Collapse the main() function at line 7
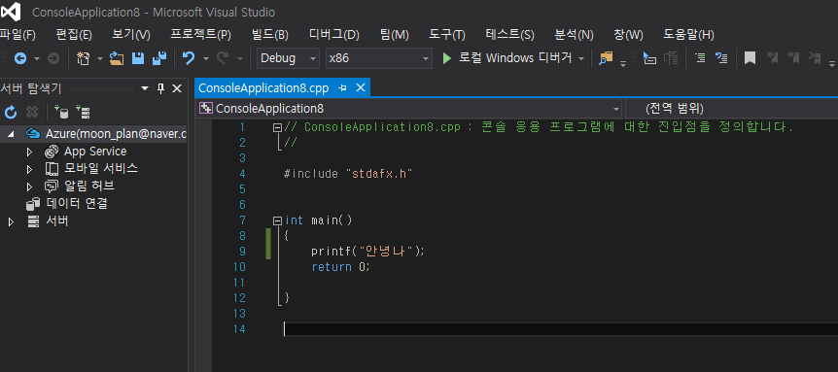The image size is (838, 372). point(277,220)
